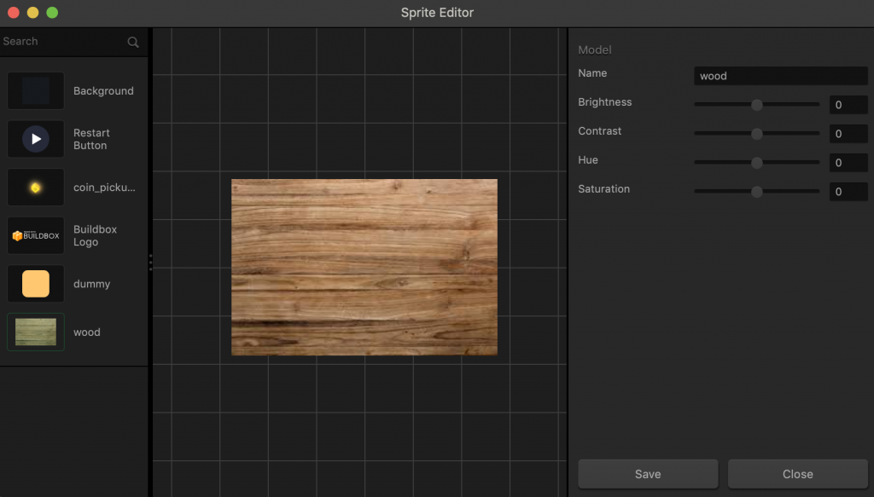Focus the Brightness value box

848,105
